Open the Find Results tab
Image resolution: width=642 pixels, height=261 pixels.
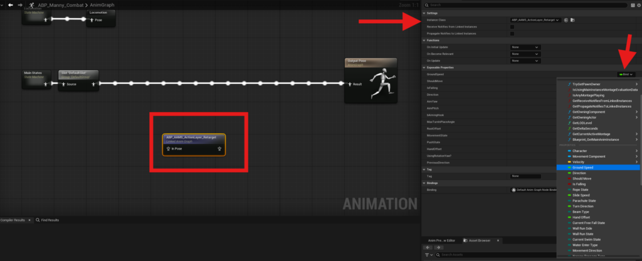point(48,220)
